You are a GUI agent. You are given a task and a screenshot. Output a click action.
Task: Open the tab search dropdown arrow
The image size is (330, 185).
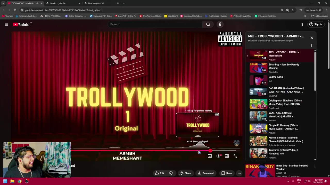[x=3, y=3]
